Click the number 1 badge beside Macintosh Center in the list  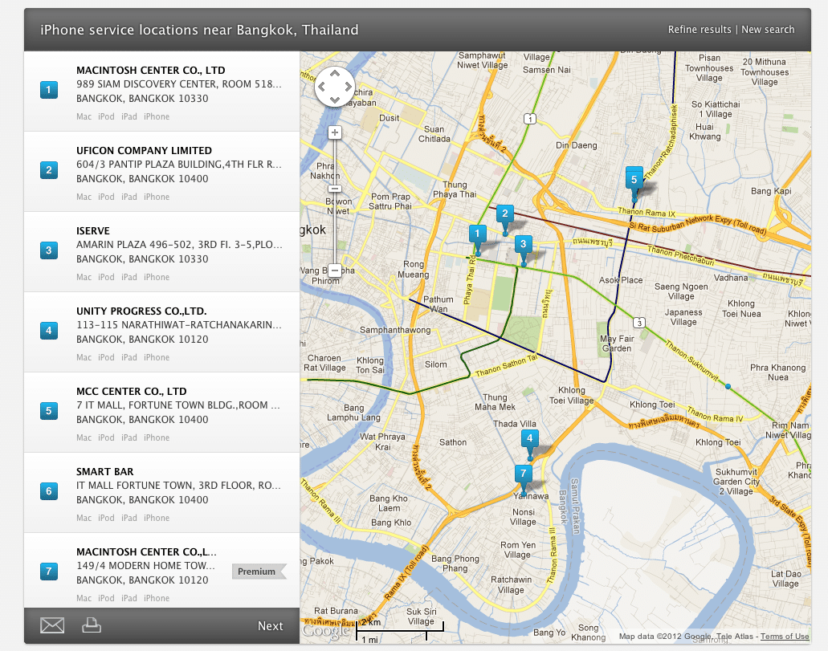tap(48, 90)
